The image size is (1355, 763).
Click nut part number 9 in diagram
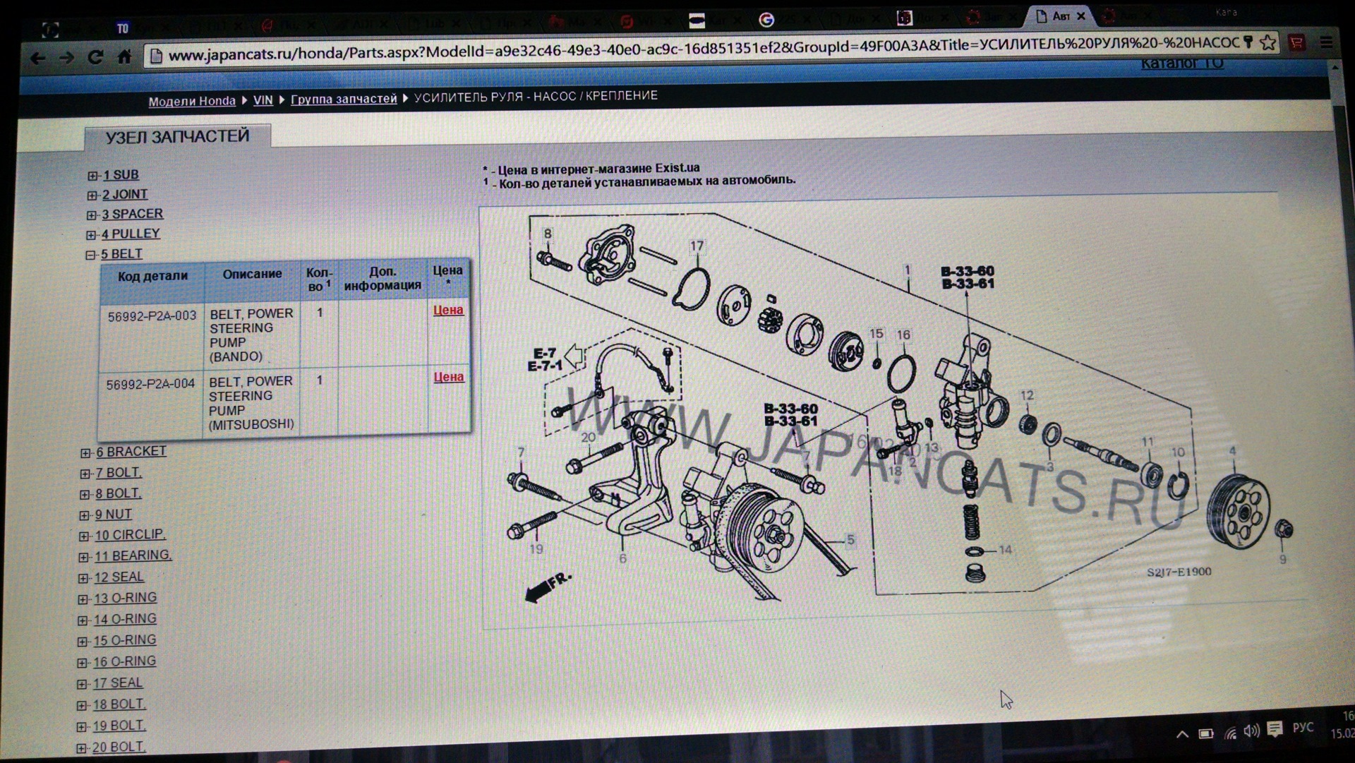coord(1282,560)
